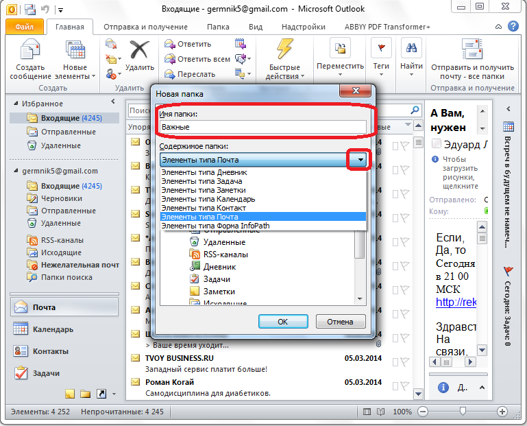Click the http://rek link in reading pane

(456, 302)
